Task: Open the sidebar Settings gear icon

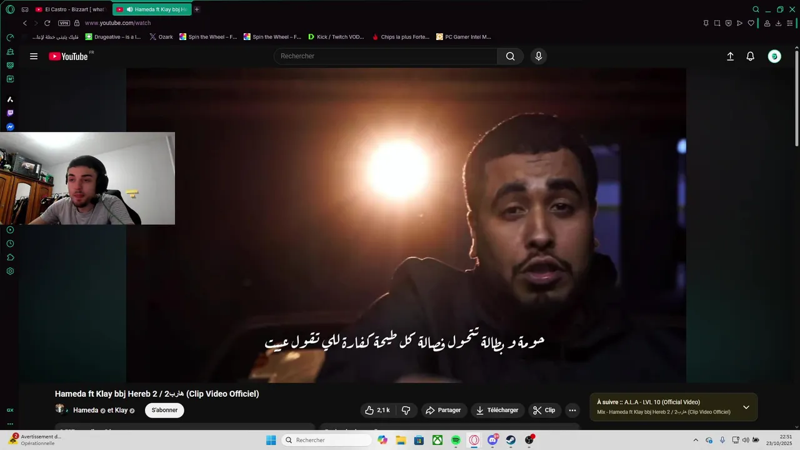Action: [x=10, y=271]
